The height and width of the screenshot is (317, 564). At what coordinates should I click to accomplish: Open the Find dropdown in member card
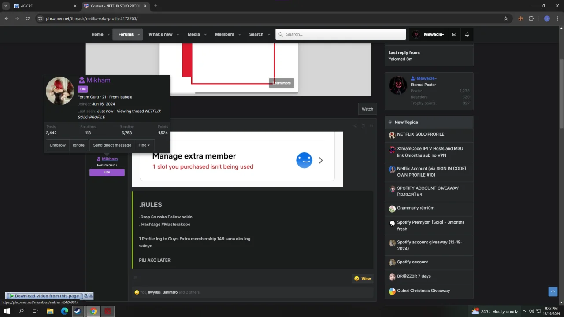(x=144, y=145)
